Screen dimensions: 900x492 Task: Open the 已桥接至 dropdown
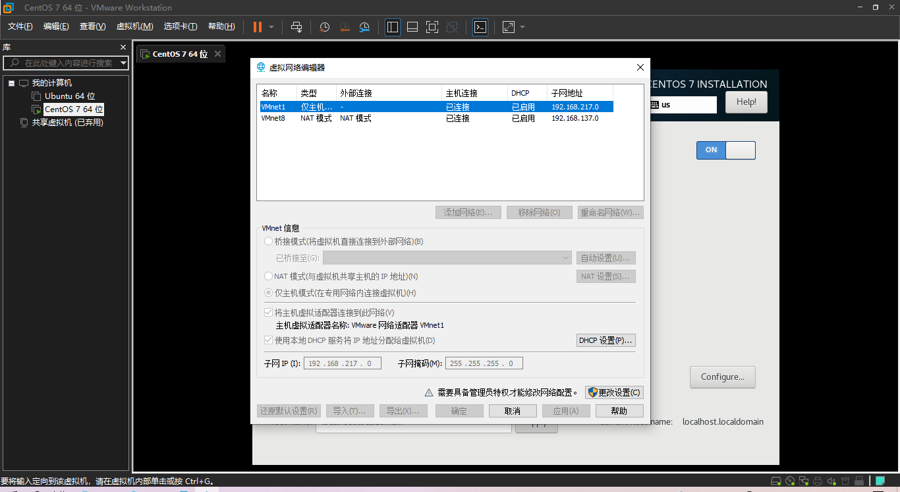point(447,258)
